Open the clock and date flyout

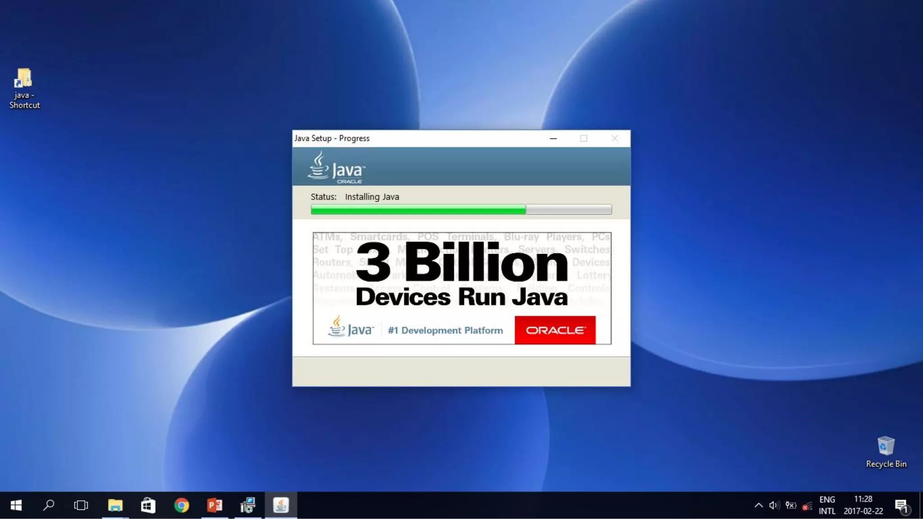click(863, 505)
